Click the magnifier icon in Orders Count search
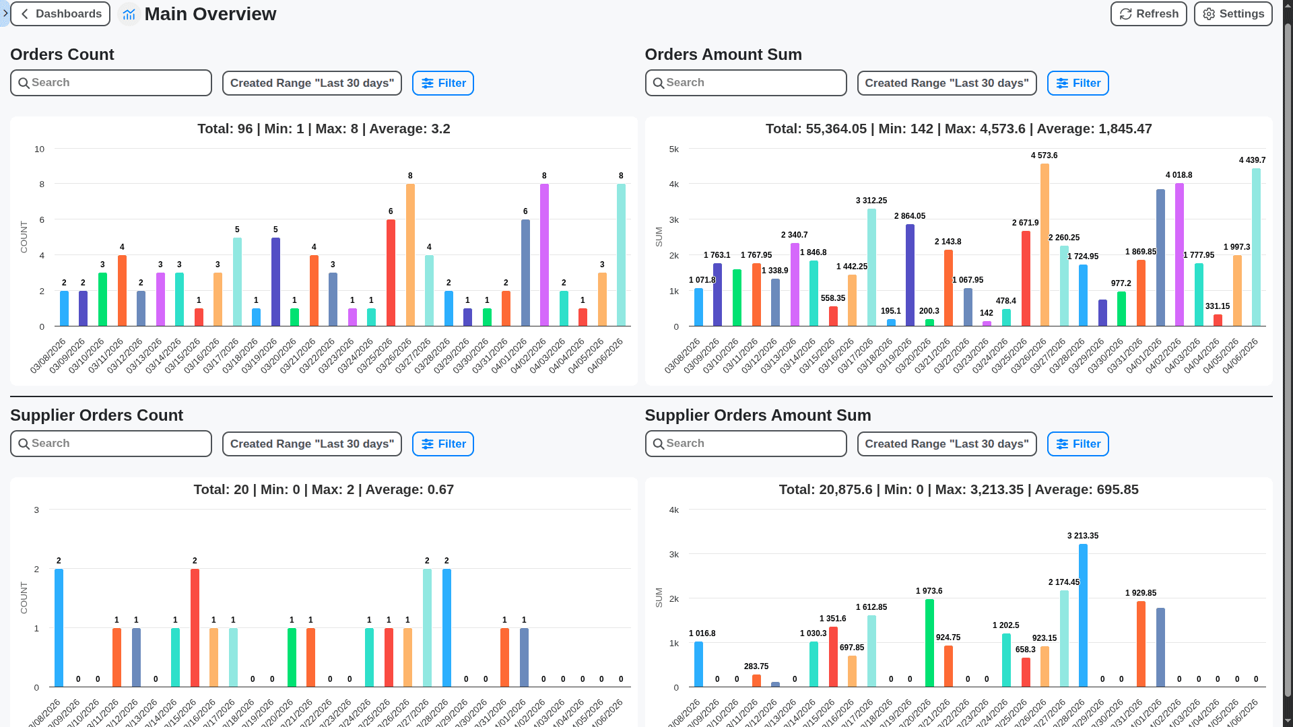 point(25,83)
